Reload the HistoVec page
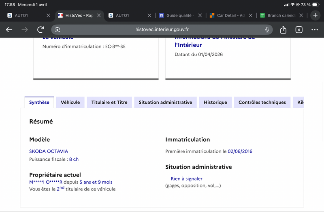324x212 pixels. [x=41, y=29]
